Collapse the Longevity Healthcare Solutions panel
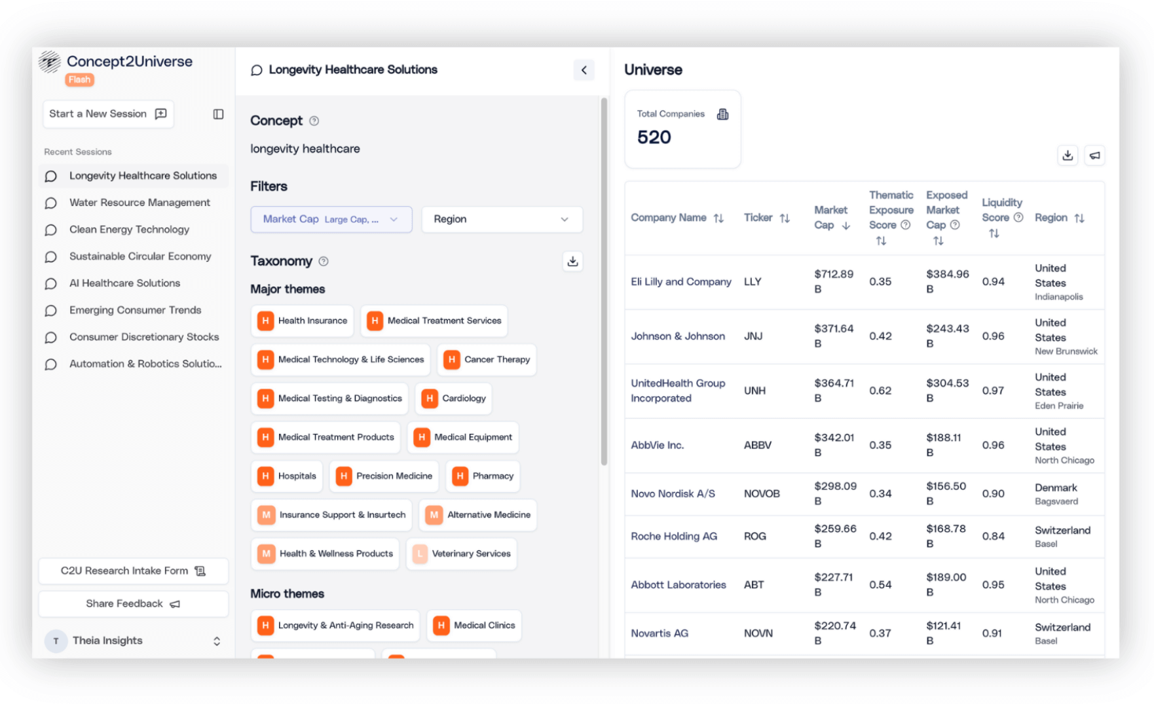1154x704 pixels. click(x=584, y=70)
